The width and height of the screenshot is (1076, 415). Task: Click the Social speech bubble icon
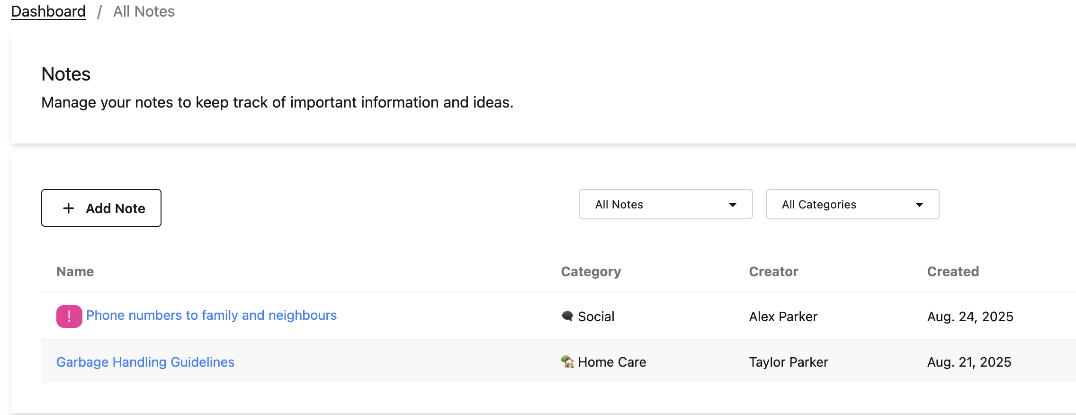(567, 316)
